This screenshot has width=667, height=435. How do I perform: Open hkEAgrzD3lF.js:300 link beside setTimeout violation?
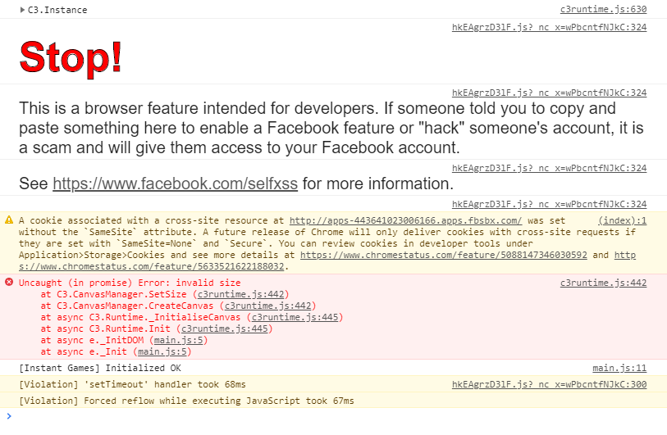pos(549,384)
